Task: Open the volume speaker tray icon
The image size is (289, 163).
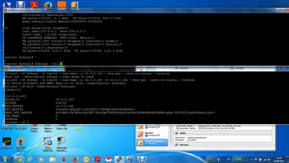Action: tap(269, 159)
